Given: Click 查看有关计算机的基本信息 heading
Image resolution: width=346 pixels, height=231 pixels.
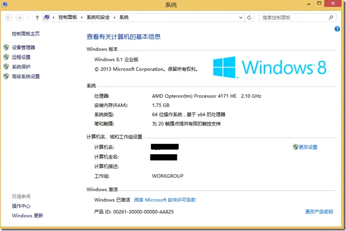Looking at the screenshot, I should [x=124, y=37].
